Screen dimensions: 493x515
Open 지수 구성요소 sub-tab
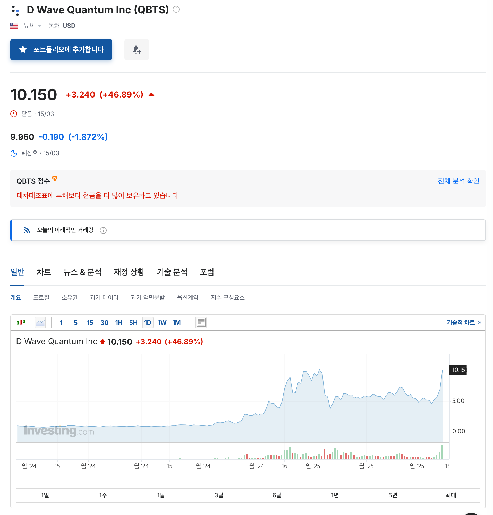coord(228,297)
